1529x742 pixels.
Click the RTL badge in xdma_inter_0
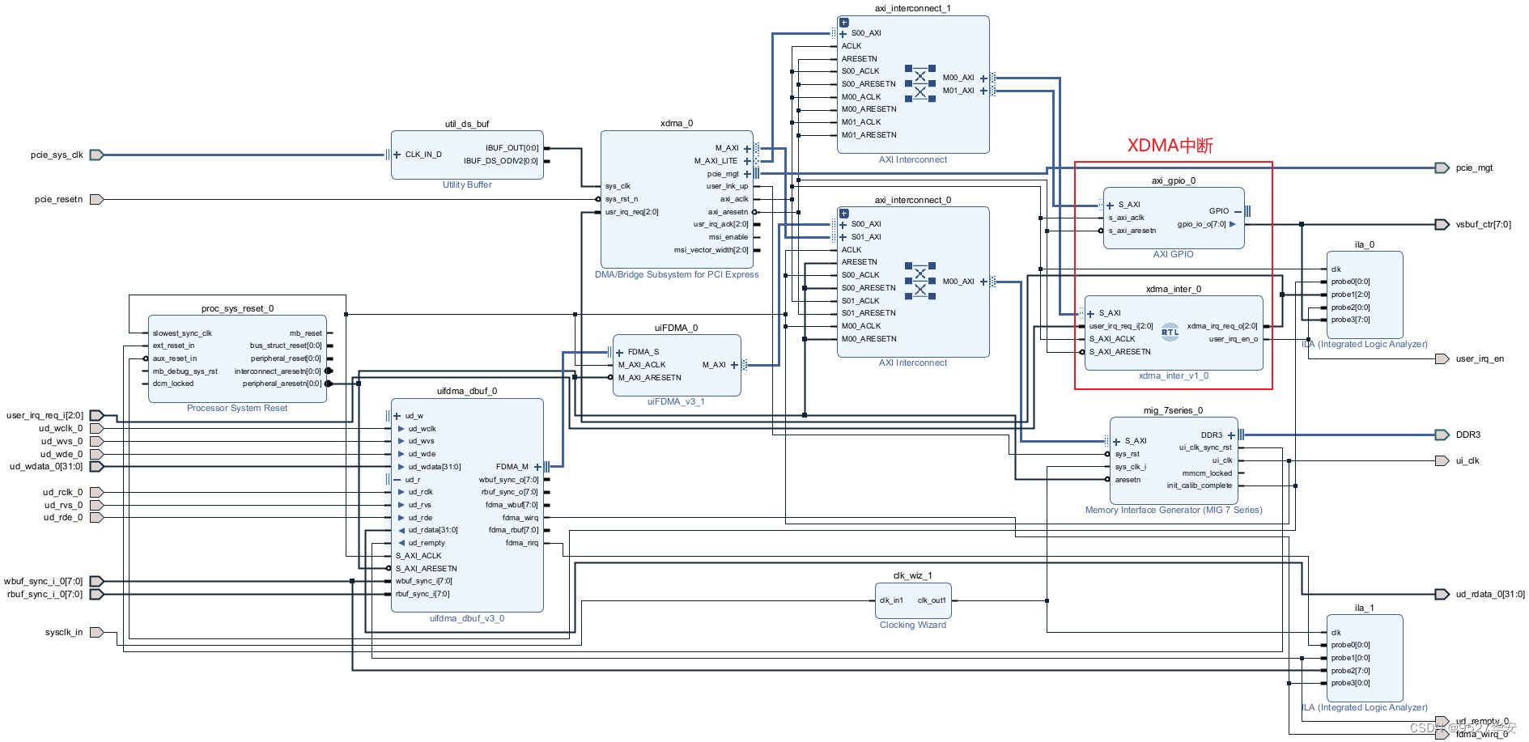pyautogui.click(x=1170, y=332)
